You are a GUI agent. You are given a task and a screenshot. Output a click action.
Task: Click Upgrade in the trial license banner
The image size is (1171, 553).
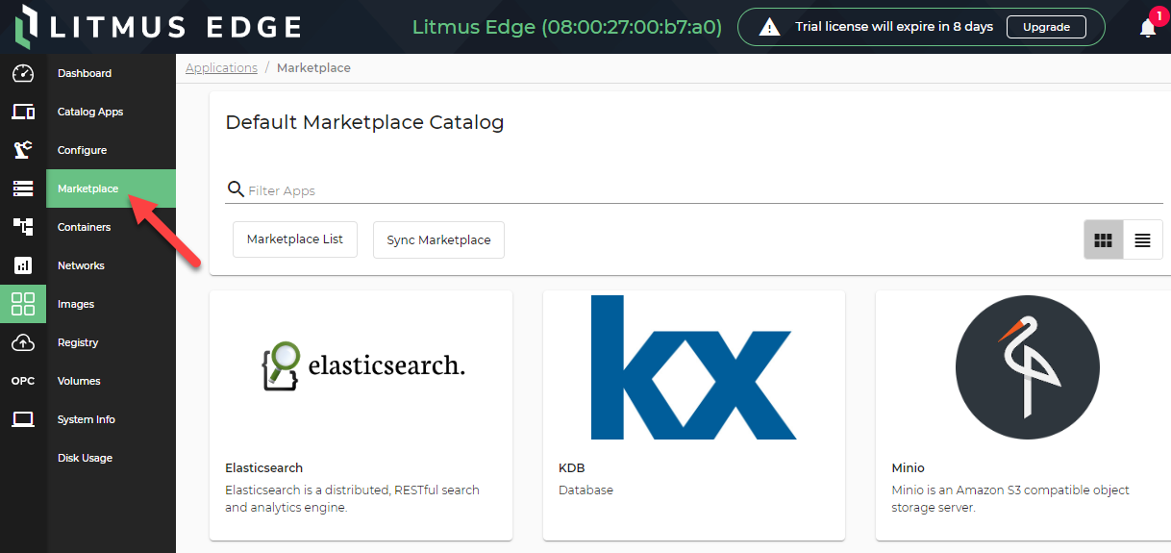click(1046, 27)
